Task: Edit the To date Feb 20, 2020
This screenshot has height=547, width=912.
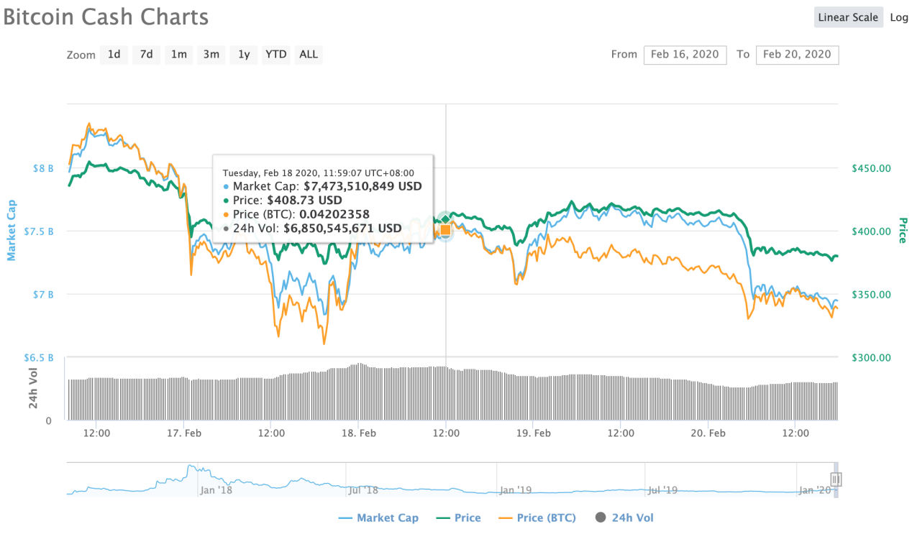Action: coord(797,55)
